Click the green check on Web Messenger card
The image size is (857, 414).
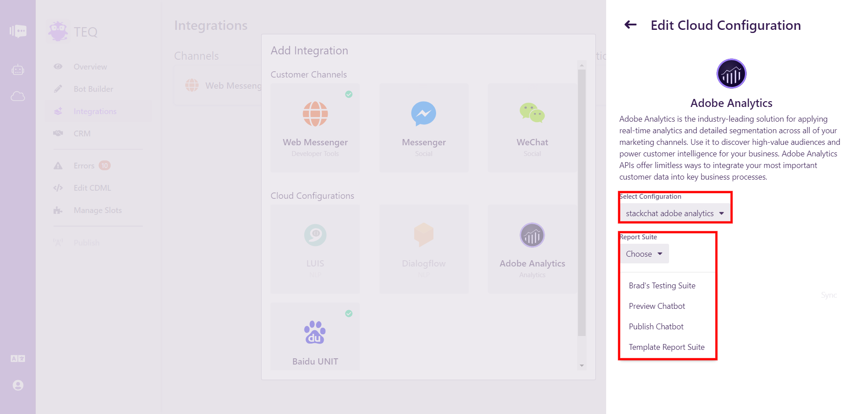(349, 94)
